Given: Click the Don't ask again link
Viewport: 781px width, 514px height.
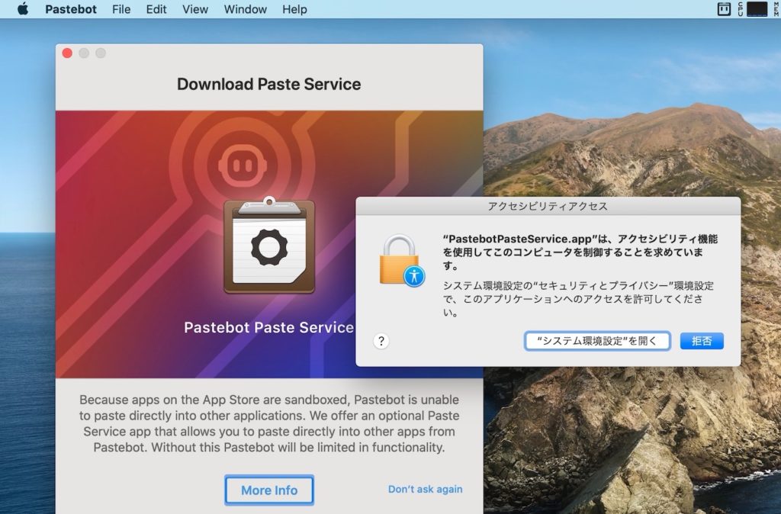Looking at the screenshot, I should [x=425, y=490].
